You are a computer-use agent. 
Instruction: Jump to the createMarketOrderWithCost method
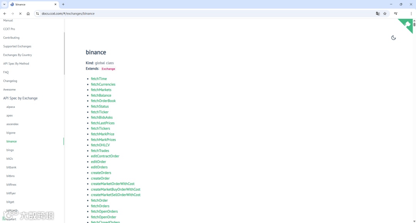pyautogui.click(x=113, y=183)
